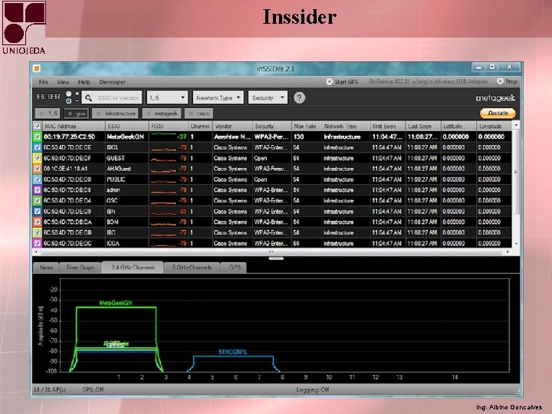Click the '14 / 31 AP(s)' status text

point(49,389)
